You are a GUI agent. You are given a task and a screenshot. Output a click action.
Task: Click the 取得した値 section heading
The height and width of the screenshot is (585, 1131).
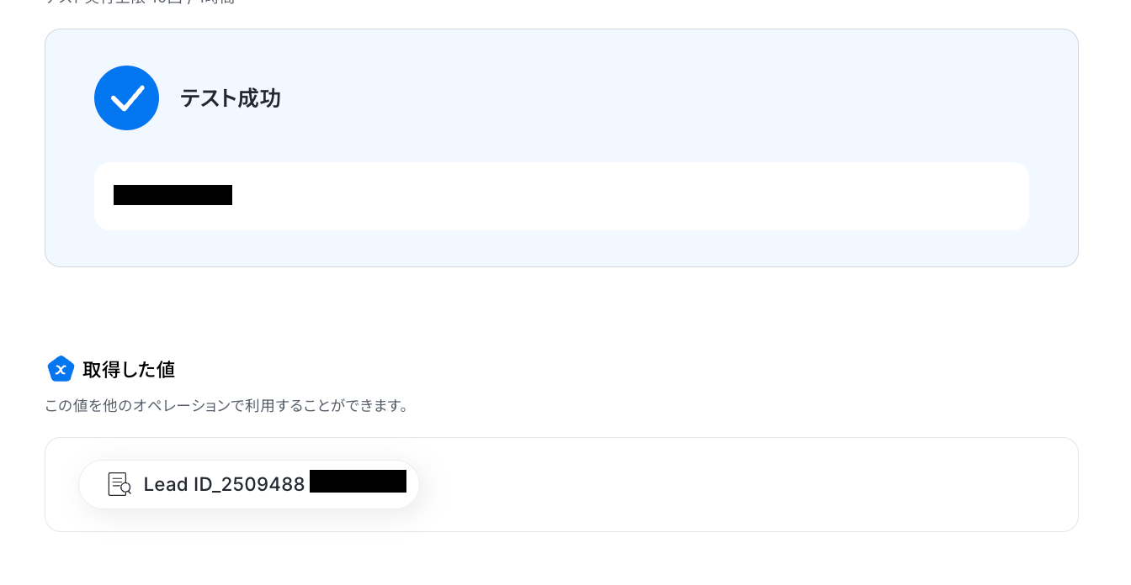[129, 370]
